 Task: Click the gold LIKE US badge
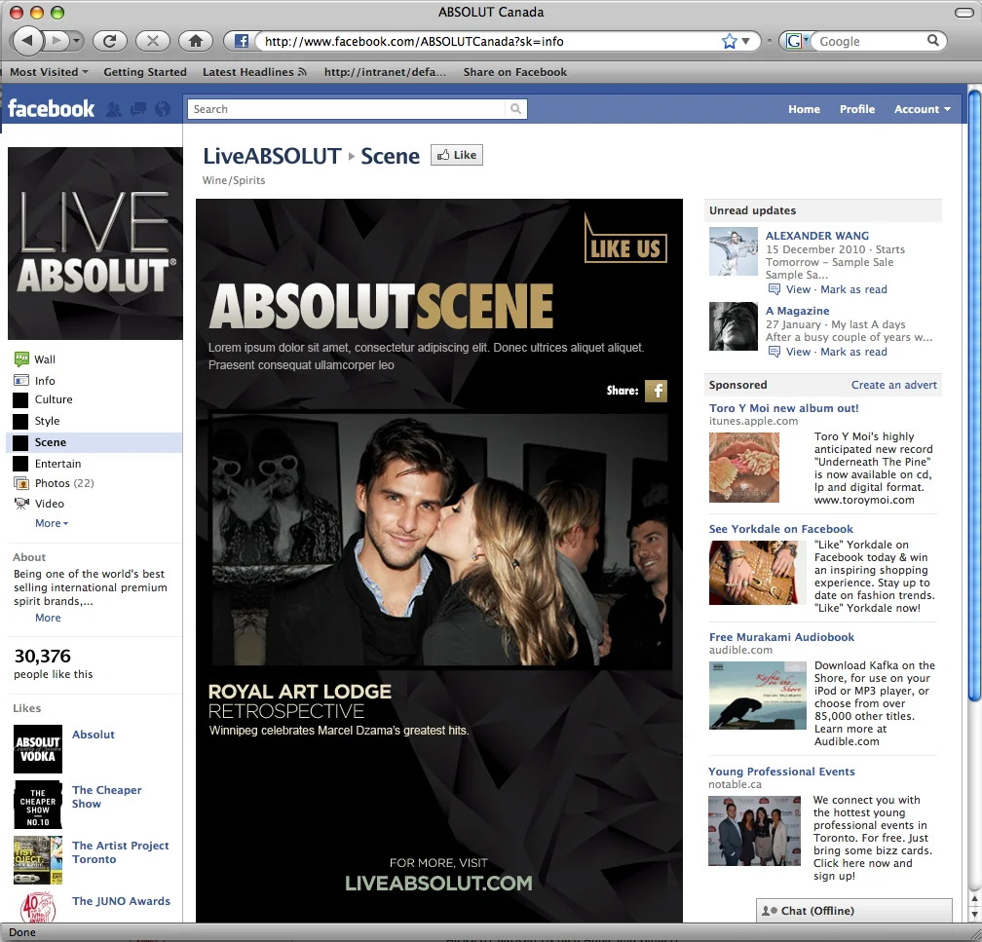click(x=625, y=239)
